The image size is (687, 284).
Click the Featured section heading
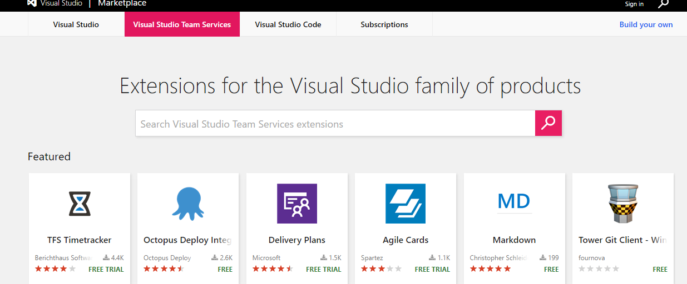point(49,156)
